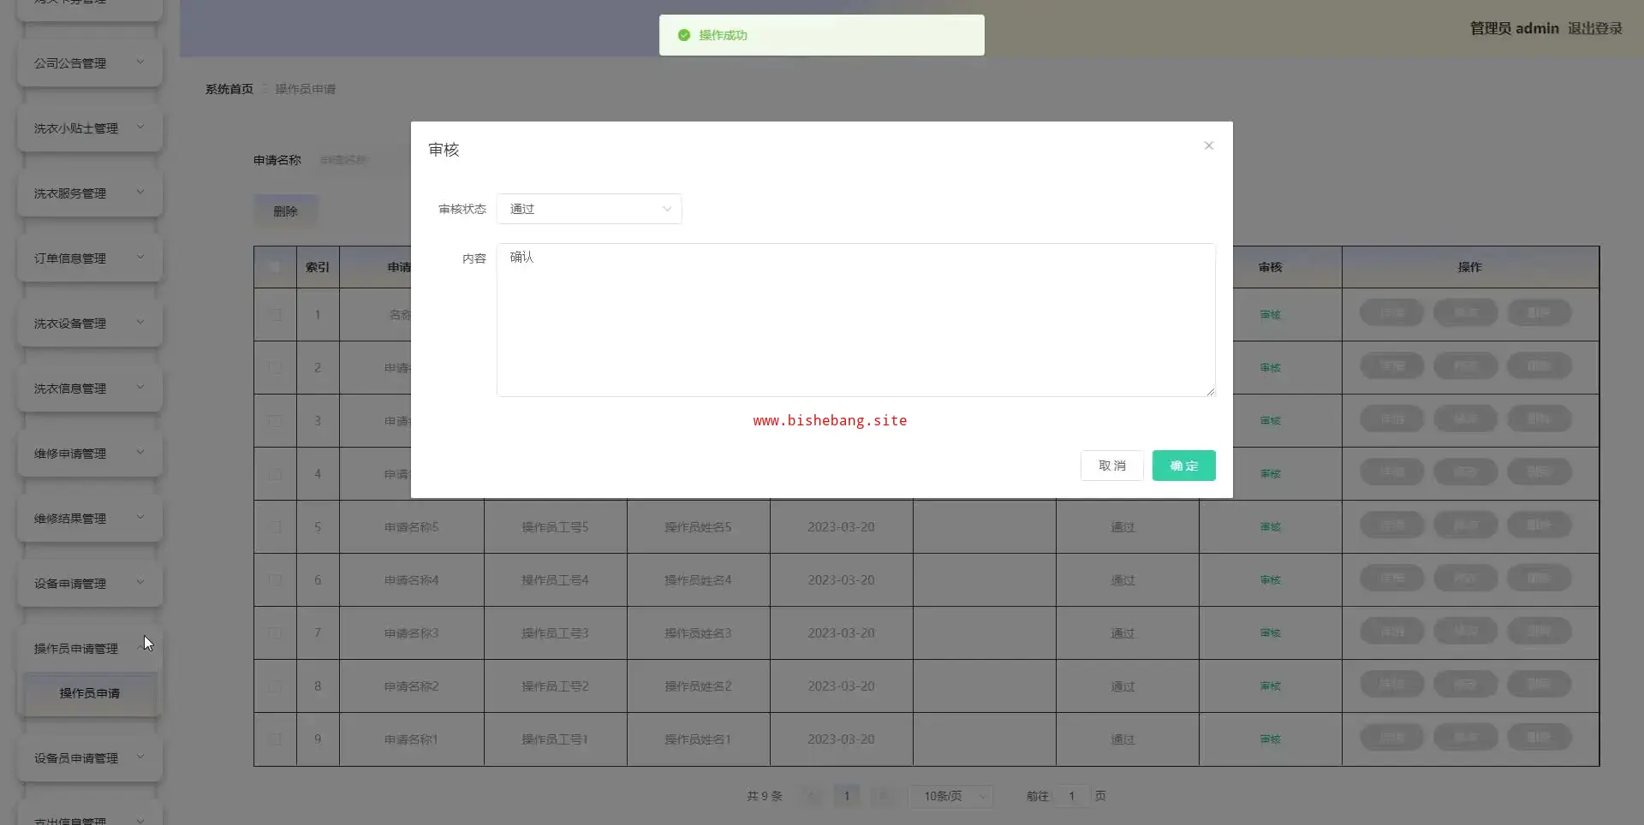Open 详情 for the 申请名称4 row

1391,578
